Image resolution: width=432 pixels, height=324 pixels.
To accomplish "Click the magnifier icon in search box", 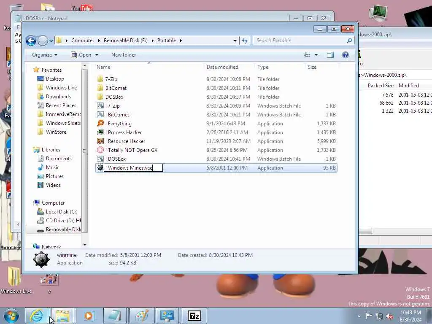I will click(x=349, y=40).
